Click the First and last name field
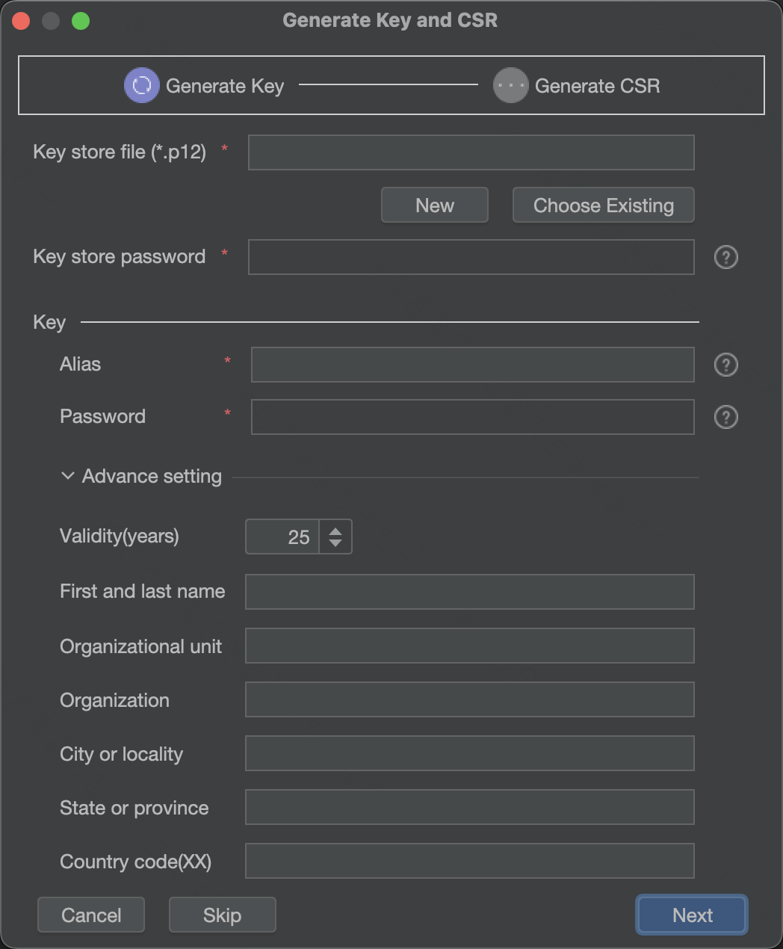The width and height of the screenshot is (783, 949). tap(469, 592)
